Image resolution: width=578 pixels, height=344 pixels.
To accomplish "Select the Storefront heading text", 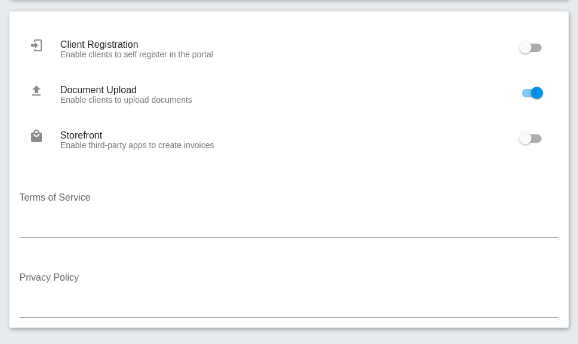I will pos(81,135).
